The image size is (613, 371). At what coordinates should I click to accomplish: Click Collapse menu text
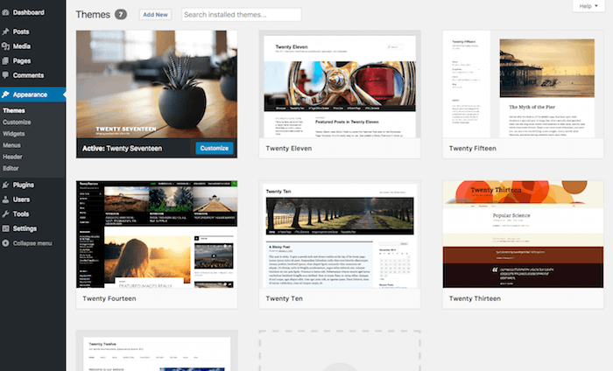32,243
